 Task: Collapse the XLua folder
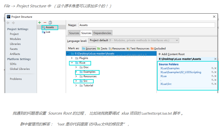(x=72, y=62)
